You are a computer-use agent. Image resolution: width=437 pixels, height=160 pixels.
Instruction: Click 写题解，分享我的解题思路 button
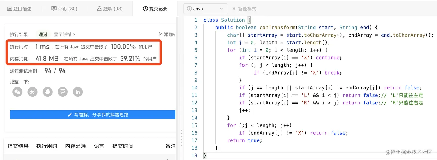pos(93,115)
